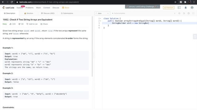Reset code to default with the revert icon
The image size is (197, 110).
tap(184, 13)
